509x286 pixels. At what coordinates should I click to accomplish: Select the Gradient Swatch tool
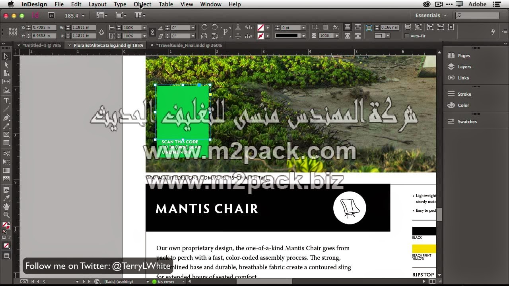pyautogui.click(x=6, y=170)
